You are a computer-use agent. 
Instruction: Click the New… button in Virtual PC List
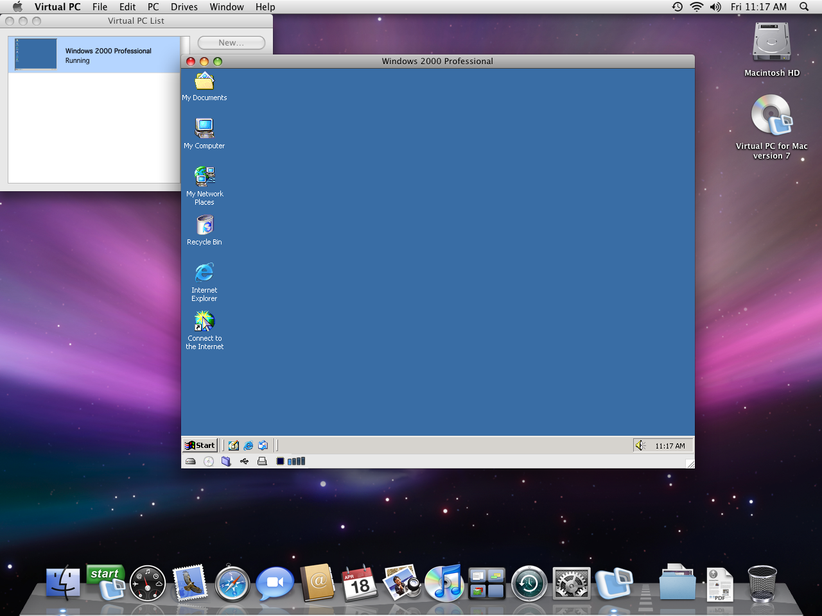(x=231, y=42)
